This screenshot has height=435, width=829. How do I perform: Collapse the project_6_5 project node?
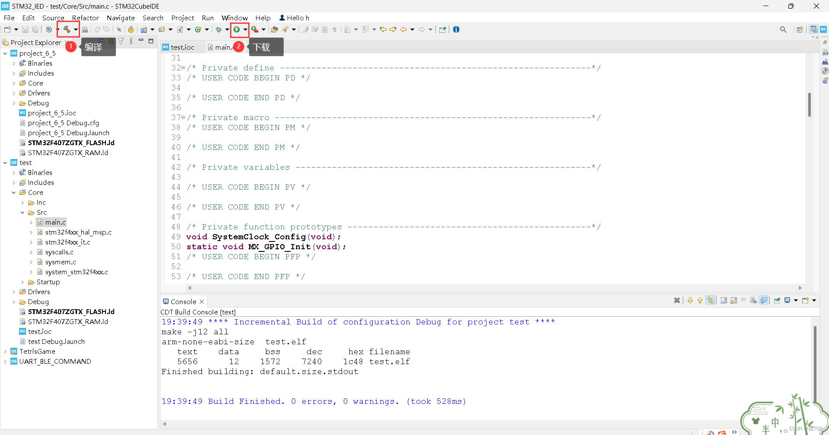(5, 54)
